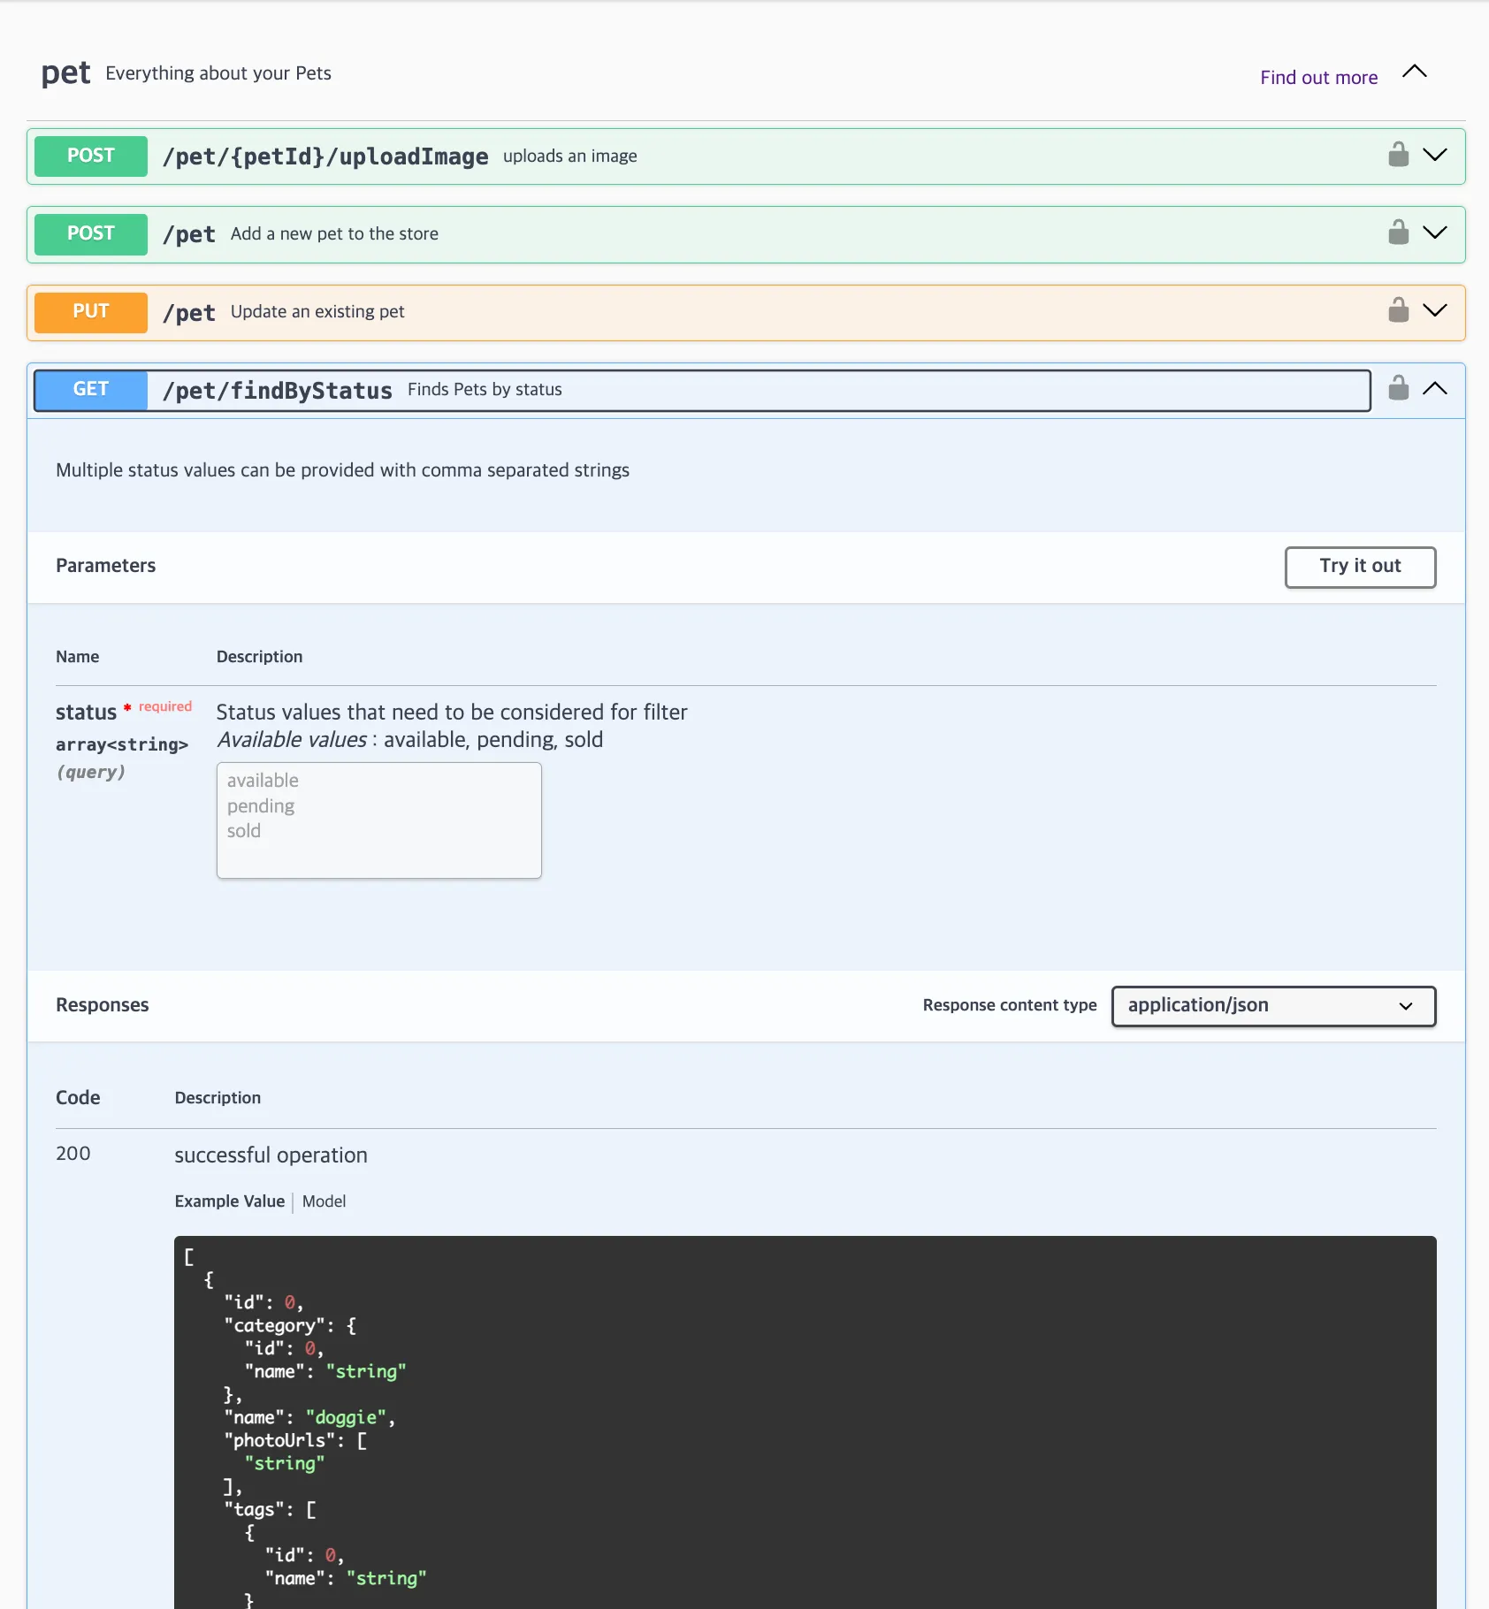Click 'successful operation' description

pos(271,1155)
